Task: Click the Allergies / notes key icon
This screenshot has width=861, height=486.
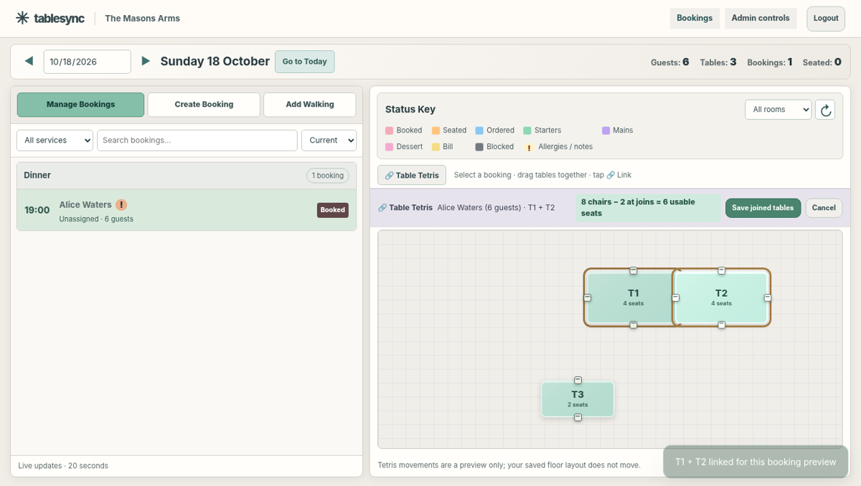Action: click(529, 147)
